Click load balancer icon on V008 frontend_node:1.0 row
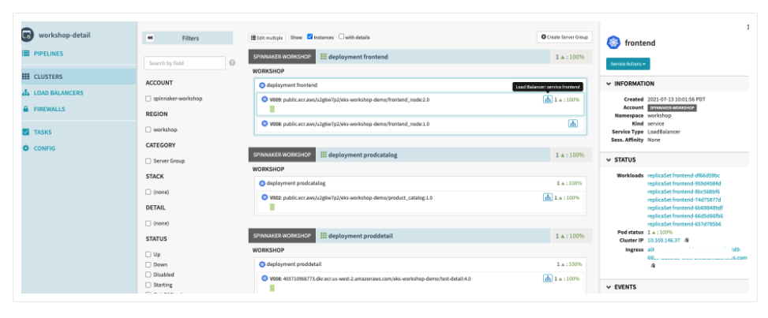The image size is (768, 318). click(x=572, y=124)
